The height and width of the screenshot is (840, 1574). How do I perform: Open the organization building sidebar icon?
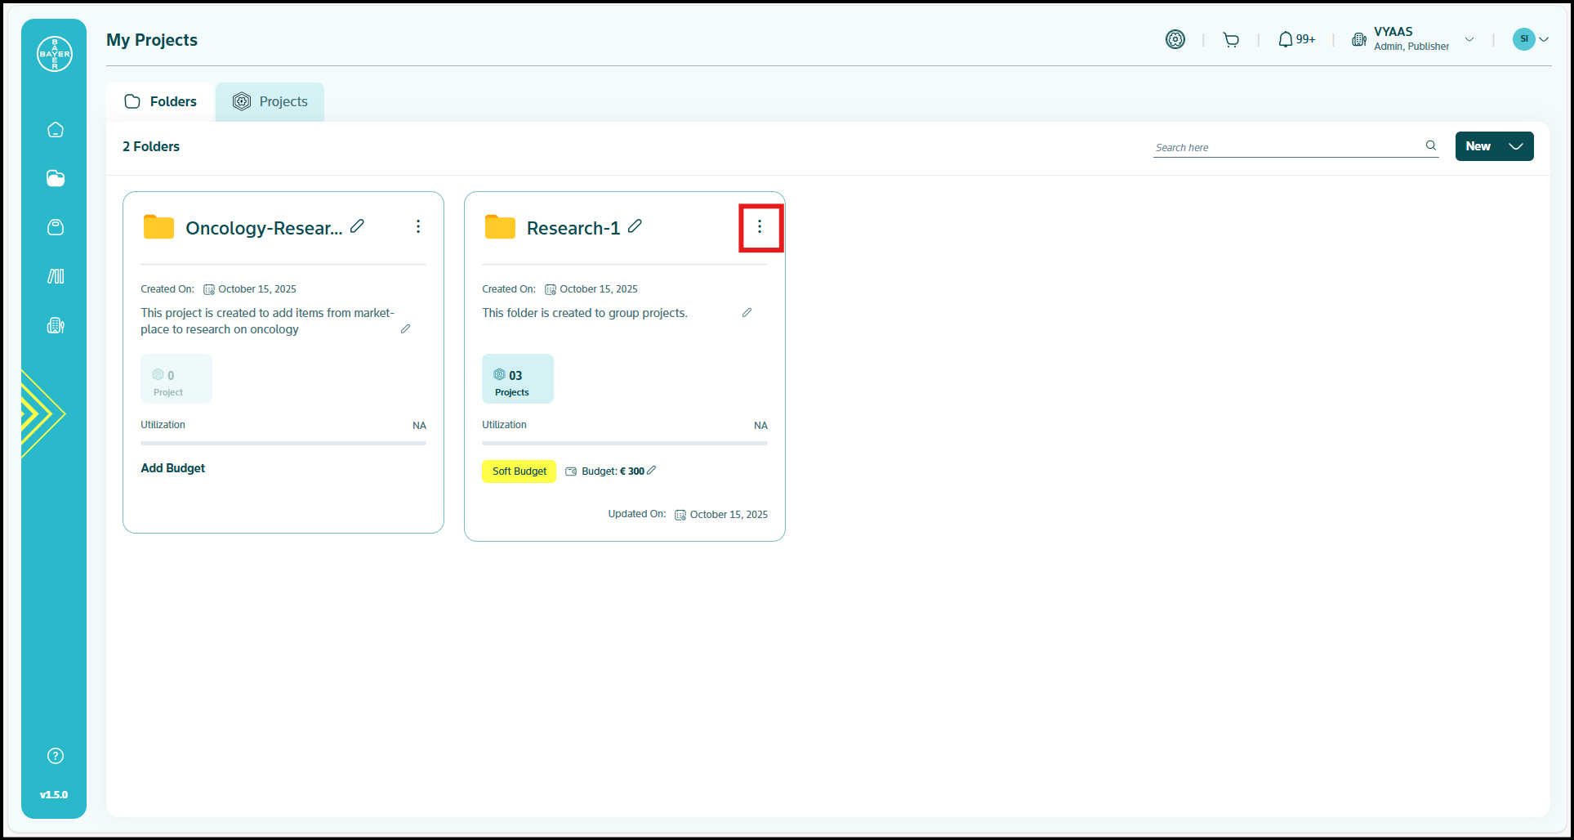tap(56, 325)
